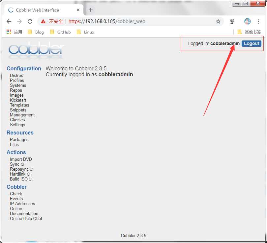The image size is (267, 243).
Task: Open the Settings page
Action: coord(17,125)
